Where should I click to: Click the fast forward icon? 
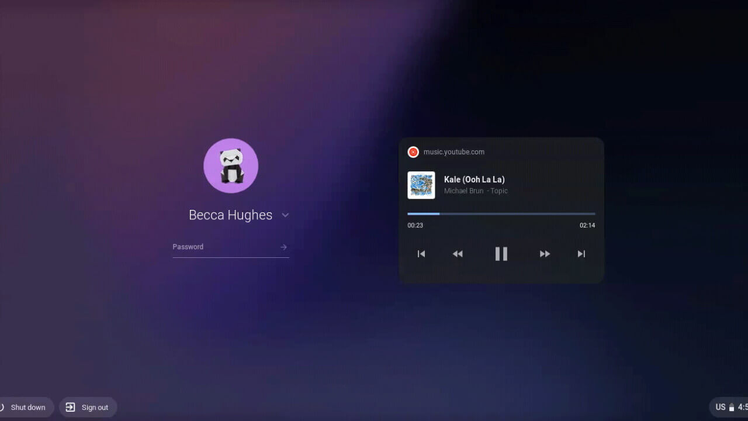pyautogui.click(x=545, y=253)
